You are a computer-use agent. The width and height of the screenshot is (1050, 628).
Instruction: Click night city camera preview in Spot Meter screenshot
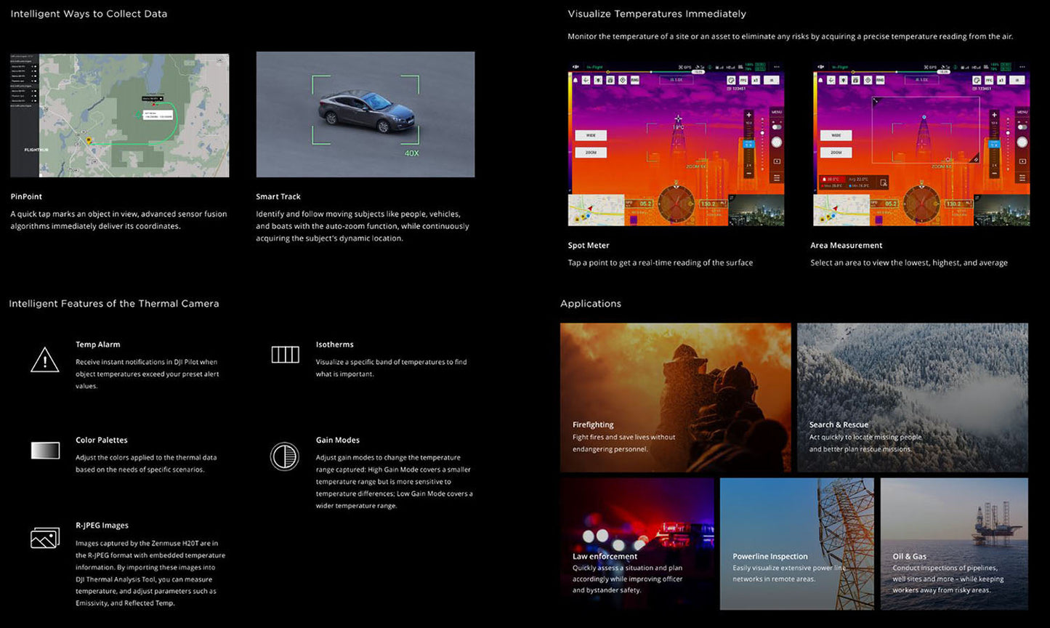(756, 210)
